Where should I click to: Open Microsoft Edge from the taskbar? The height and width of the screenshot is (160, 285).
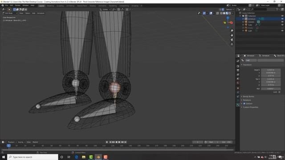point(77,157)
